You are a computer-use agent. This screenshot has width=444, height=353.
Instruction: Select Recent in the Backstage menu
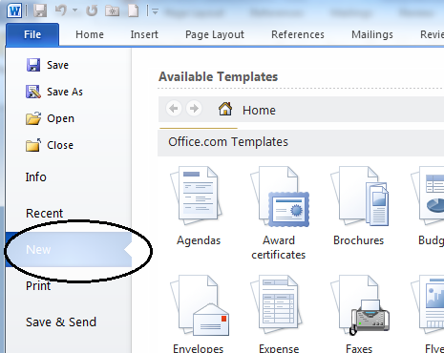[x=45, y=214]
